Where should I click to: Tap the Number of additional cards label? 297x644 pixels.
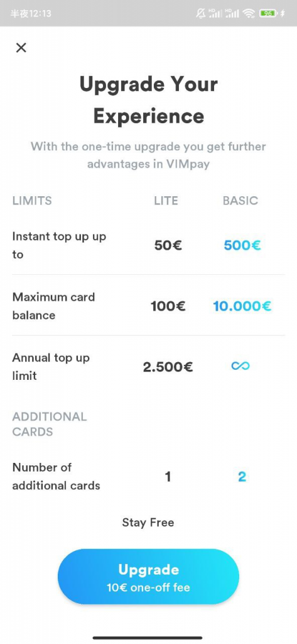pyautogui.click(x=57, y=477)
